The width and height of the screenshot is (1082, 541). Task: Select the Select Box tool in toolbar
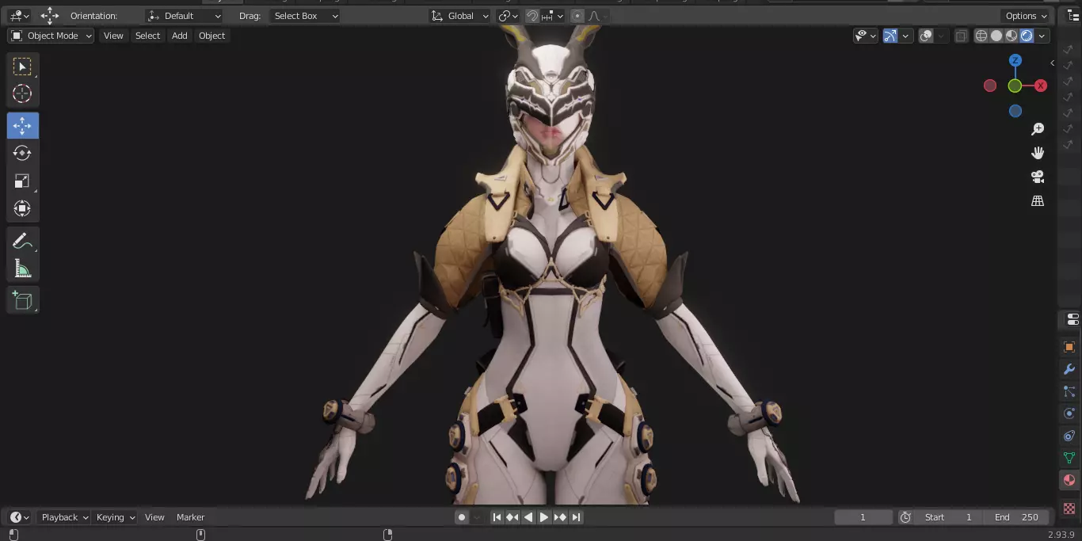(22, 67)
